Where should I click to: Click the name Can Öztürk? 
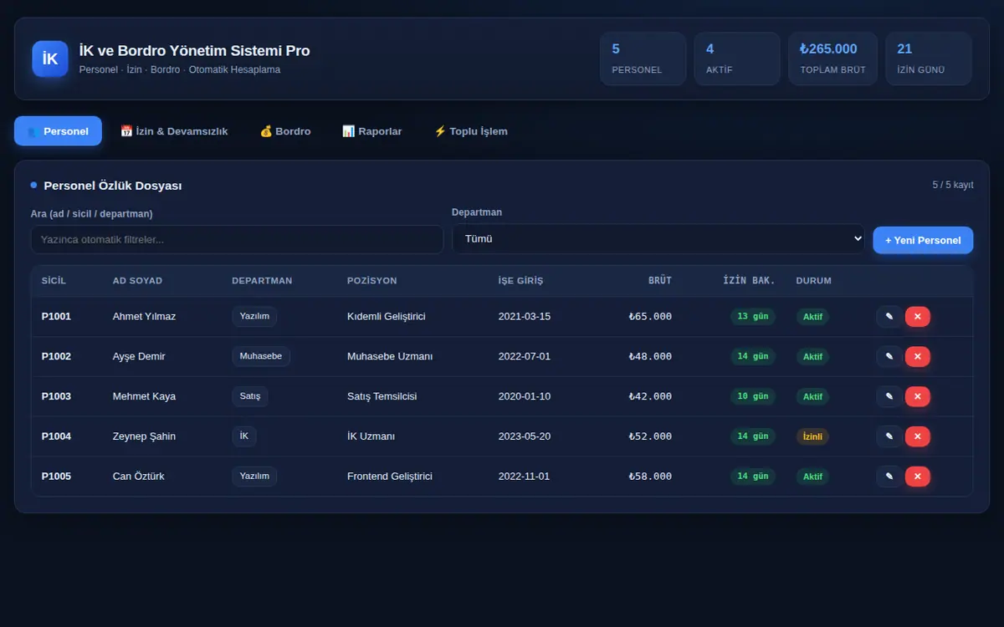[139, 477]
